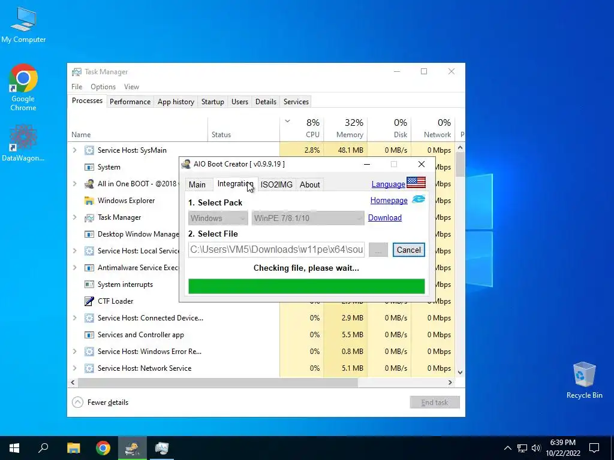The width and height of the screenshot is (614, 460).
Task: Open the ISO2IMG tab
Action: (276, 184)
